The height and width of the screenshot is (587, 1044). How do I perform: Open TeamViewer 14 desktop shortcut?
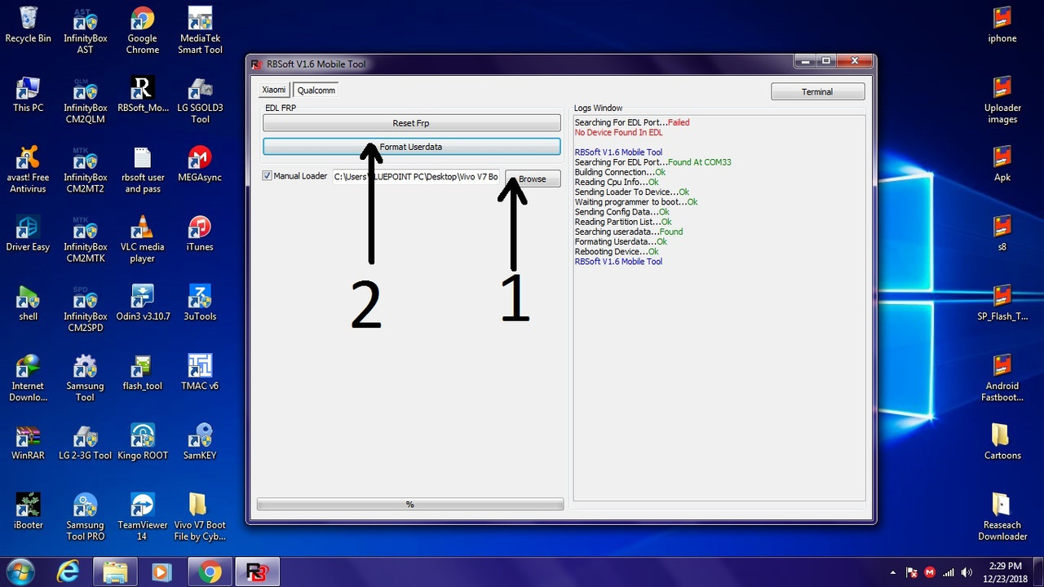pos(142,517)
